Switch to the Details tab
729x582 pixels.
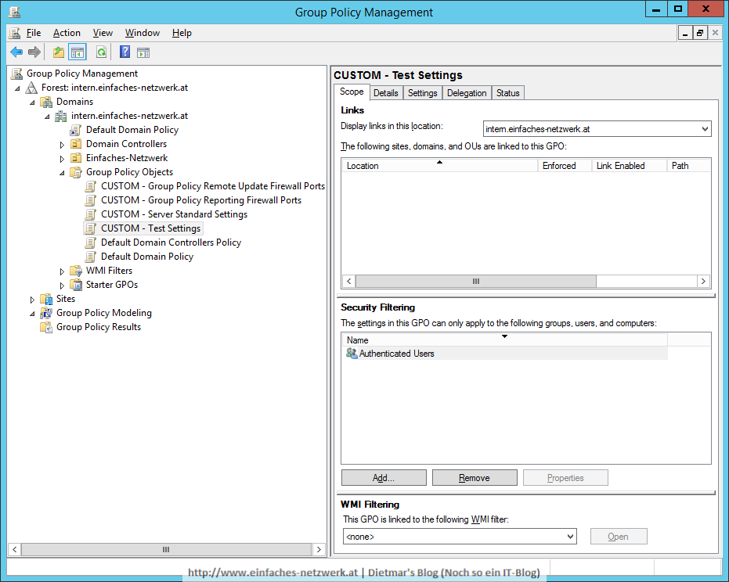[x=386, y=93]
